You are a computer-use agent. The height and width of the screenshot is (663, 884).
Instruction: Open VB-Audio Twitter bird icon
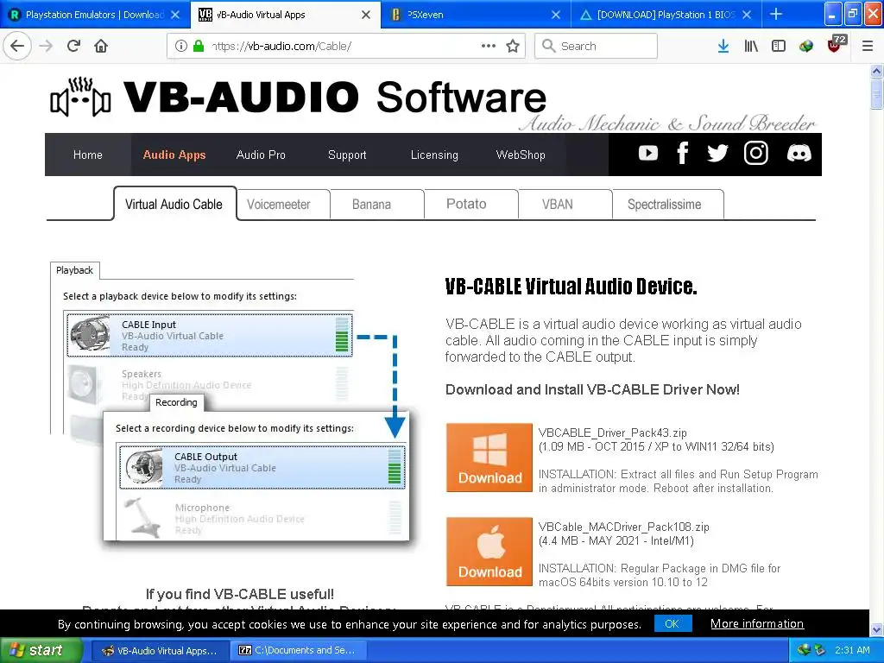tap(717, 154)
